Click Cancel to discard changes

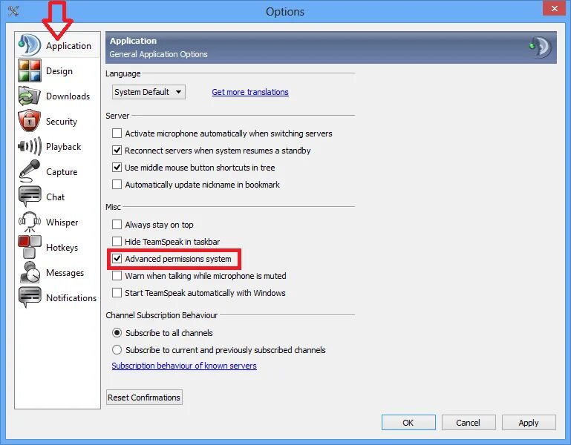coord(469,423)
